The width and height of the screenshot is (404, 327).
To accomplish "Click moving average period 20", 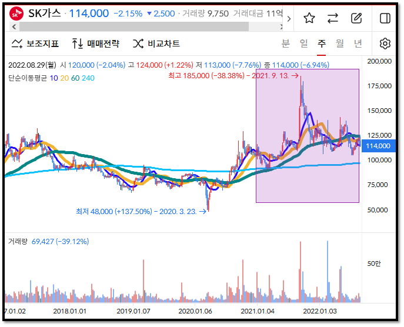I will click(65, 78).
